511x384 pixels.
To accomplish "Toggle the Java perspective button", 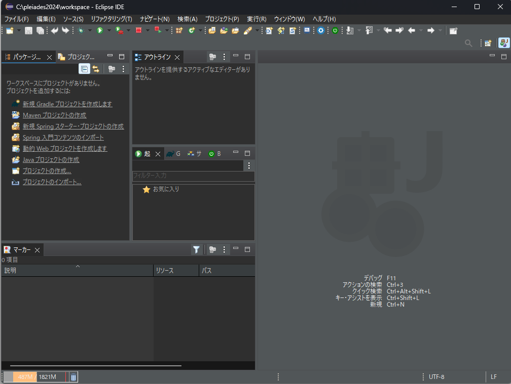I will (x=504, y=43).
